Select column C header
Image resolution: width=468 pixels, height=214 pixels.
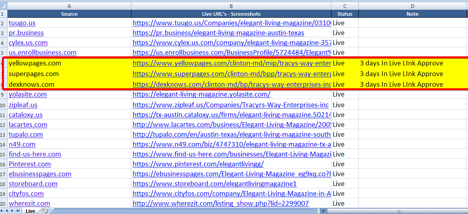click(345, 6)
